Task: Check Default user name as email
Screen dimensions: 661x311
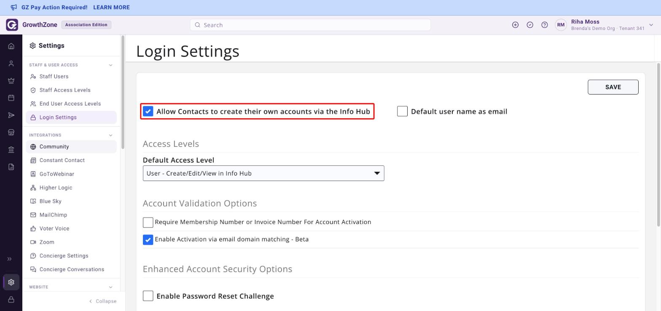Action: pos(402,111)
